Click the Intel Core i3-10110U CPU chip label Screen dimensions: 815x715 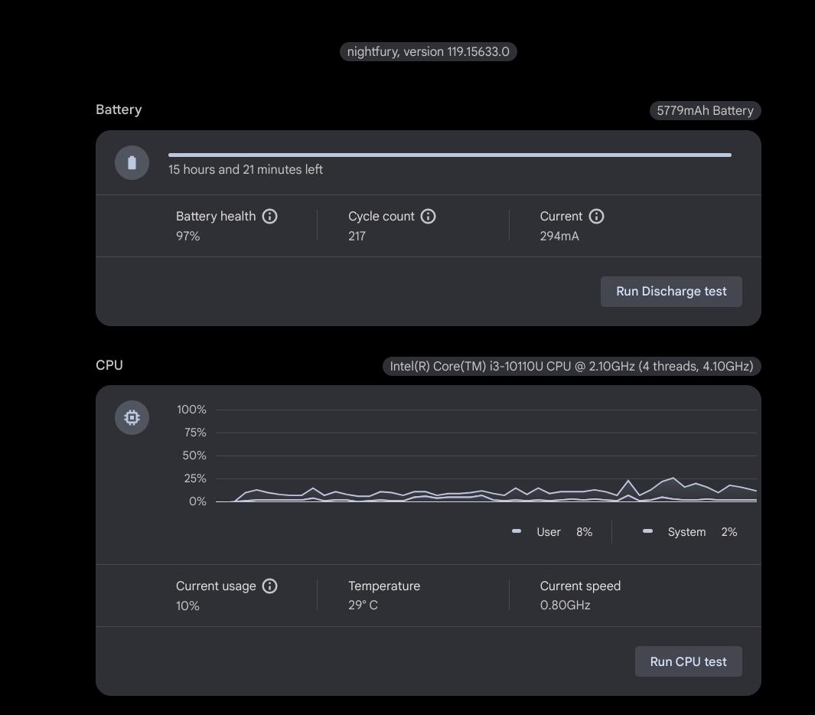[x=571, y=367]
